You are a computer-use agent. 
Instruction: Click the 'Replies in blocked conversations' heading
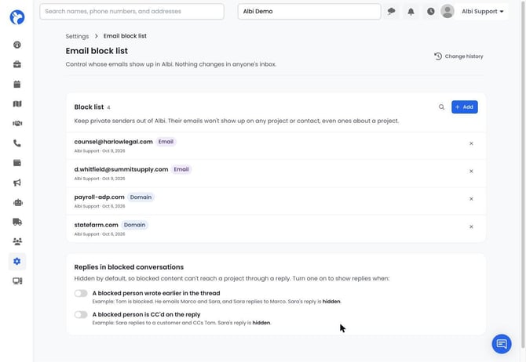coord(129,267)
